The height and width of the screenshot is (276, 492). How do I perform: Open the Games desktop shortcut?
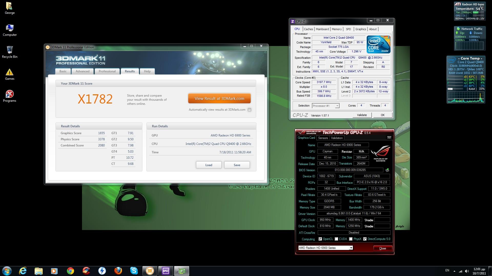click(10, 74)
